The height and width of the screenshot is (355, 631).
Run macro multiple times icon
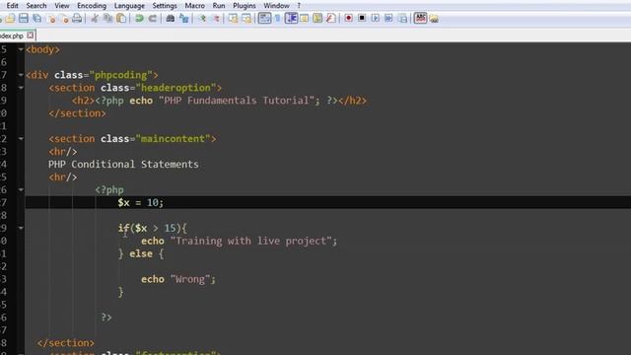388,18
